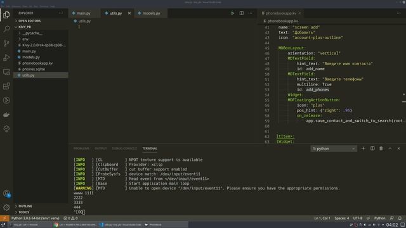Image resolution: width=406 pixels, height=228 pixels.
Task: Expand the __pycache__ folder
Action: point(32,33)
